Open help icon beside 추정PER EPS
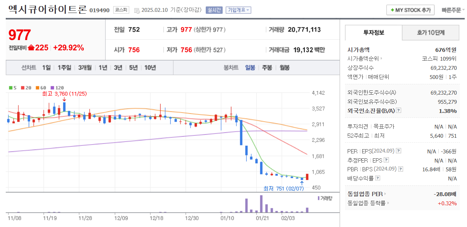This screenshot has height=227, width=467. [x=386, y=160]
